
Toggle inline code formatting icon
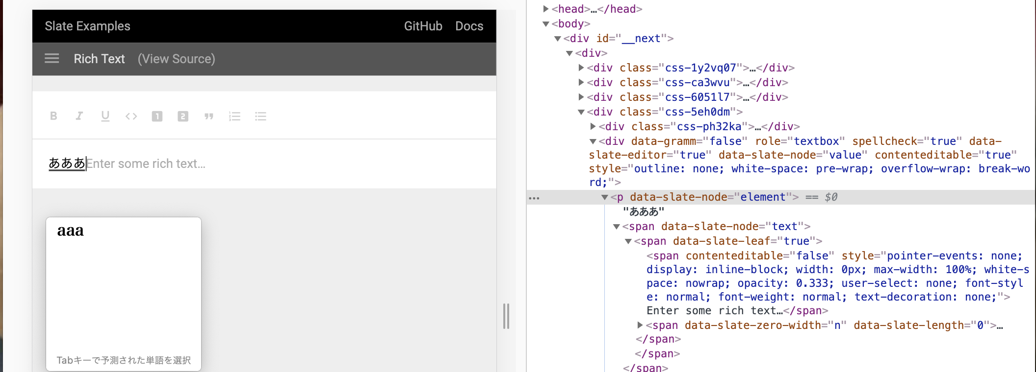[131, 116]
